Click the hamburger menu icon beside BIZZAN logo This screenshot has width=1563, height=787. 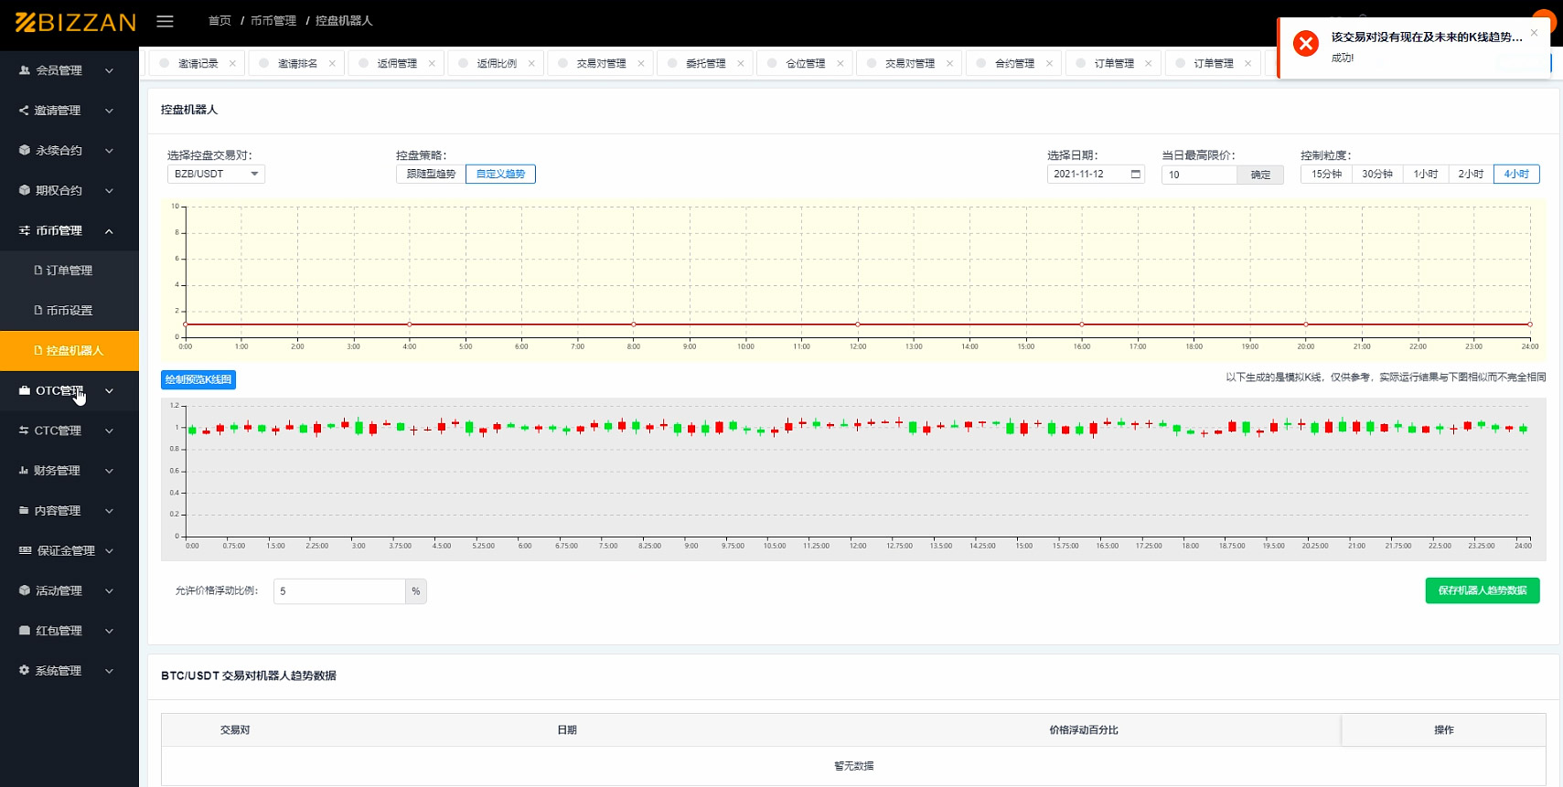pyautogui.click(x=165, y=21)
